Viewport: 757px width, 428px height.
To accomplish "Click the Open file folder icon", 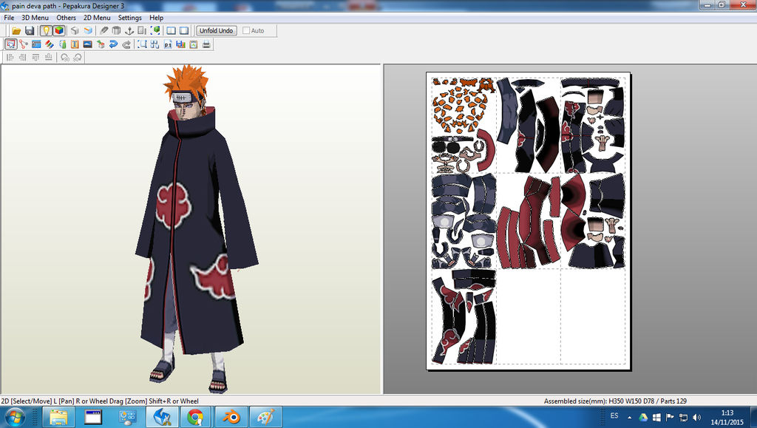I will tap(16, 31).
